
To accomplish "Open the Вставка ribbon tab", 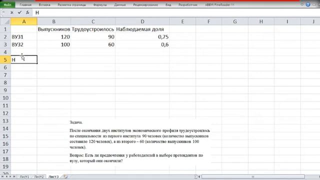I will [44, 4].
